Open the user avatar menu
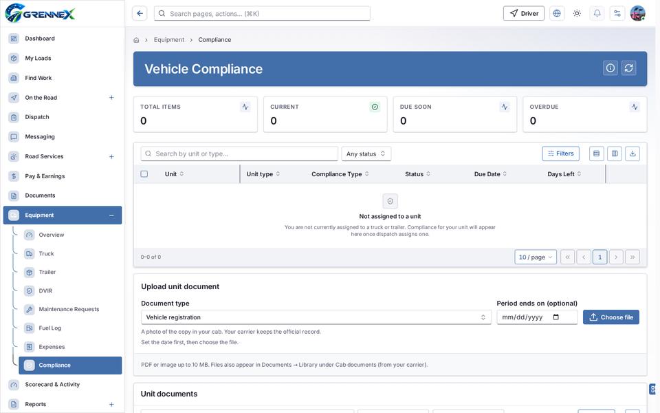660x413 pixels. point(638,14)
